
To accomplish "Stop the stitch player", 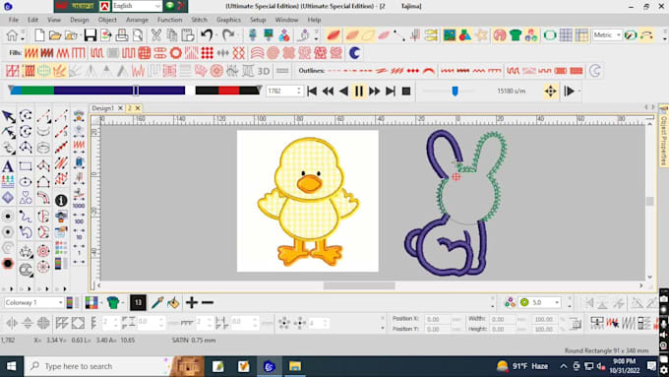I will [x=406, y=91].
